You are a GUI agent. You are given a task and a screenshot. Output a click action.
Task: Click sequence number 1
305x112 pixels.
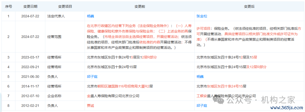(x=8, y=16)
